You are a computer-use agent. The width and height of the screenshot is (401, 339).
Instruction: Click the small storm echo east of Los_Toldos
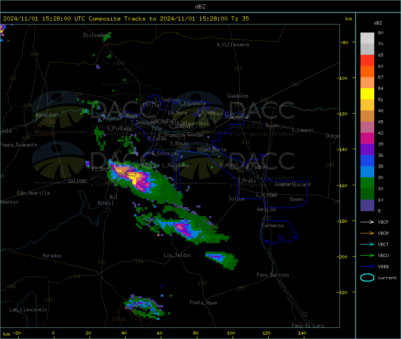221,260
